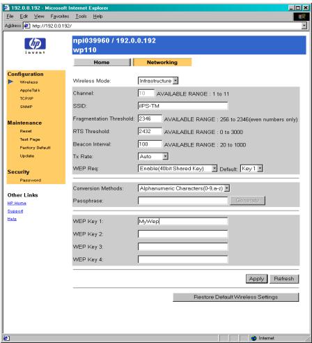Screen dimensions: 312x343
Task: Click the HP invent logo
Action: [x=35, y=45]
